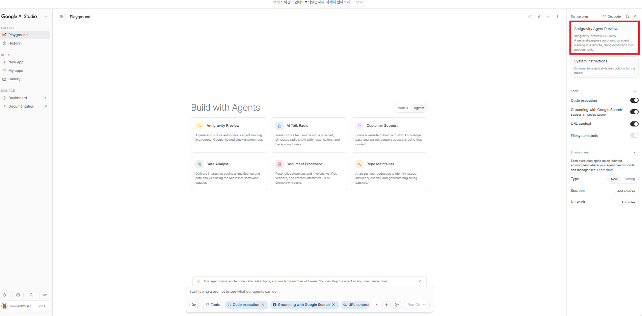Click the Data Analyst card icon
642x316 pixels.
click(x=199, y=164)
